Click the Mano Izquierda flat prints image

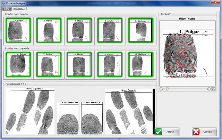click(x=30, y=111)
